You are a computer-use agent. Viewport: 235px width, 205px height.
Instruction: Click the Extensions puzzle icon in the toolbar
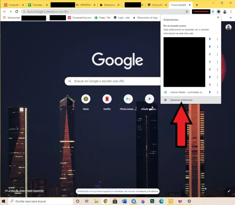click(x=218, y=12)
